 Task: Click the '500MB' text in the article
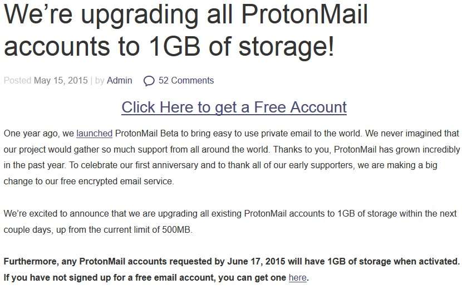176,230
